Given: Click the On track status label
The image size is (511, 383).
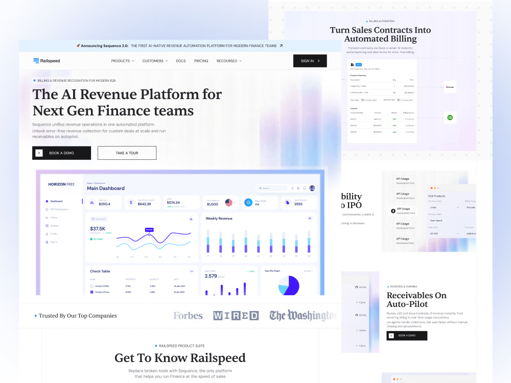Looking at the screenshot, I should coord(97,239).
